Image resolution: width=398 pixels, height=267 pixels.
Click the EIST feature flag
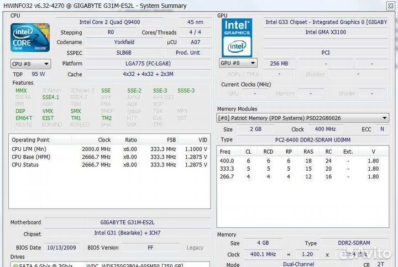coord(48,118)
